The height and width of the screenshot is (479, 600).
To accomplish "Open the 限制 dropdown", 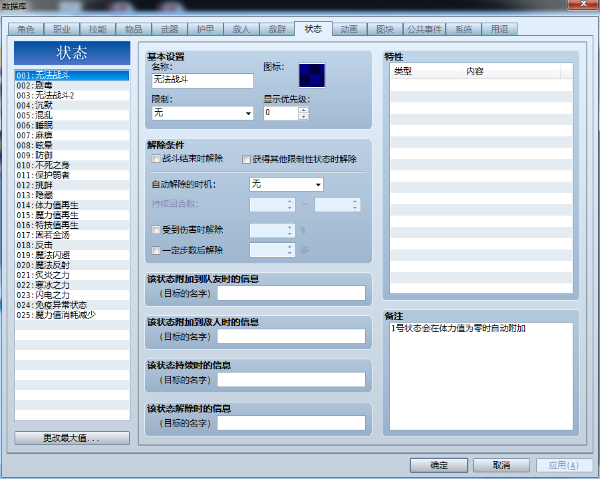I will tap(203, 113).
